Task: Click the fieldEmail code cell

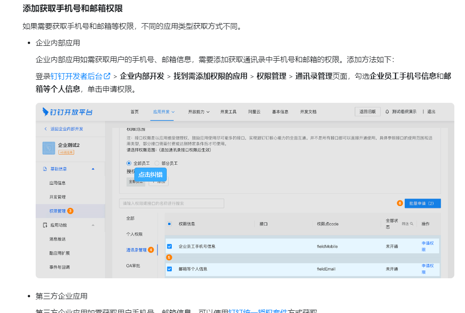Action: pyautogui.click(x=326, y=269)
